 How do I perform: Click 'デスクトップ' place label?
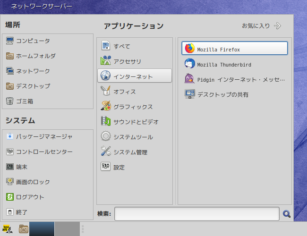tap(33, 86)
